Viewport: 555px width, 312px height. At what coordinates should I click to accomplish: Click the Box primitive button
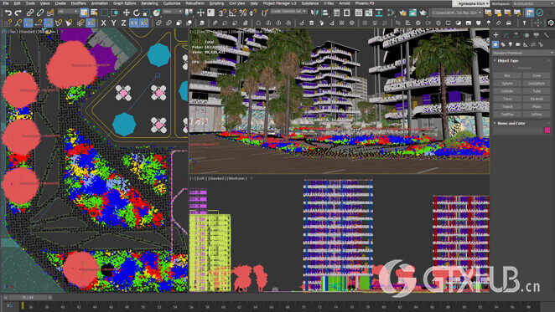507,75
